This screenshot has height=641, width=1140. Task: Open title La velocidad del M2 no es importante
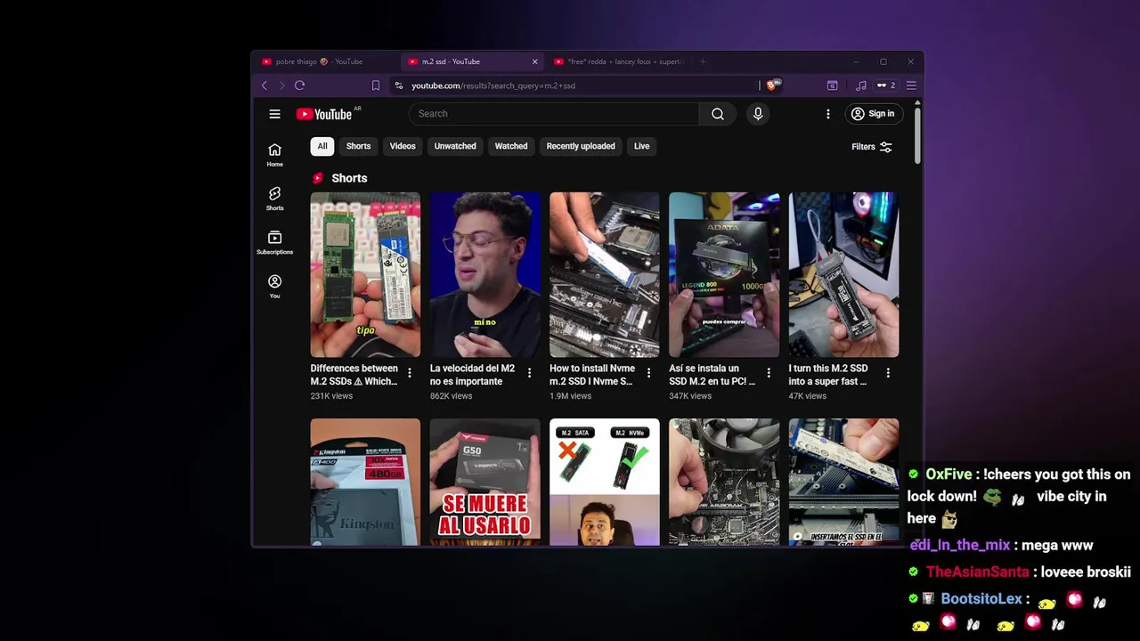473,375
